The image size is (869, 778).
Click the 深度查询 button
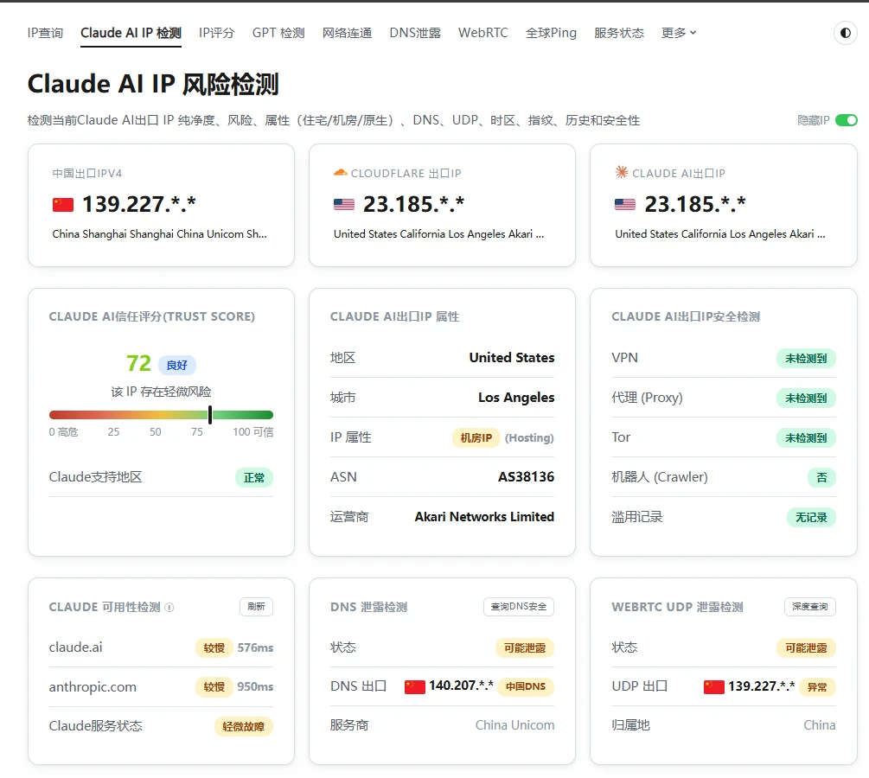point(809,607)
